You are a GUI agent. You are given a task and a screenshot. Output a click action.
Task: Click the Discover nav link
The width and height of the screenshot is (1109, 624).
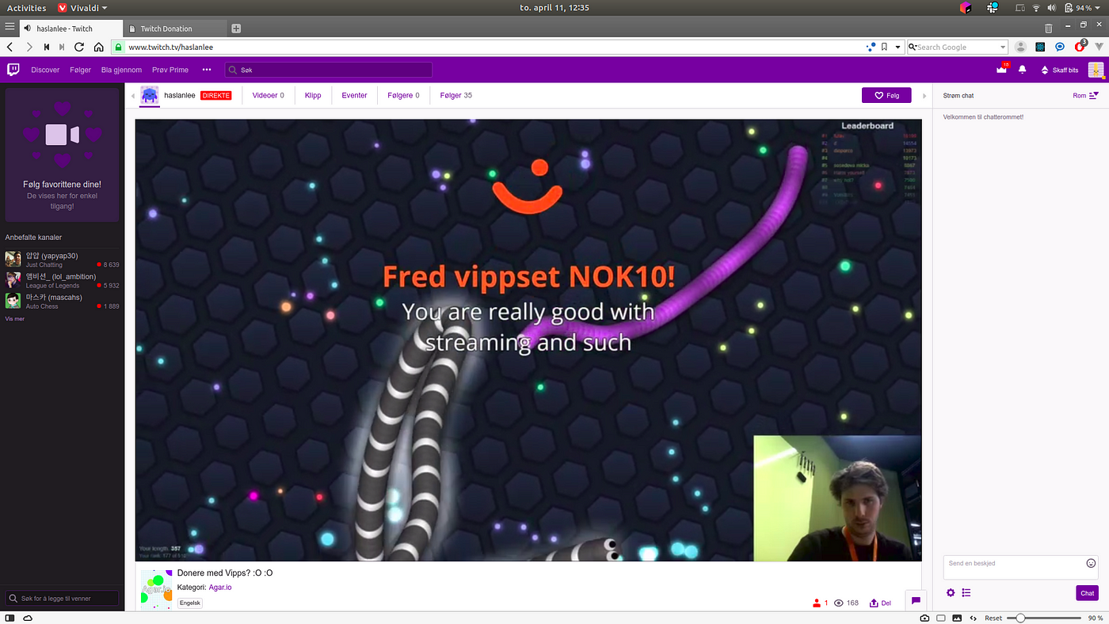click(45, 70)
